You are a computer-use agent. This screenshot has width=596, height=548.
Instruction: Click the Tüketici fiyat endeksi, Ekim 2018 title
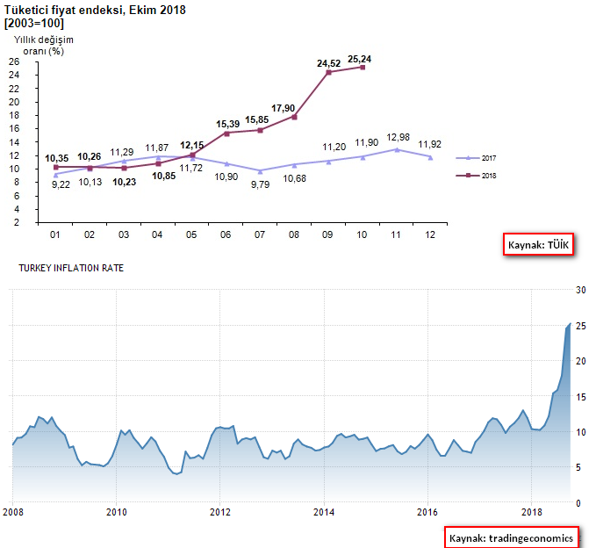(x=95, y=10)
